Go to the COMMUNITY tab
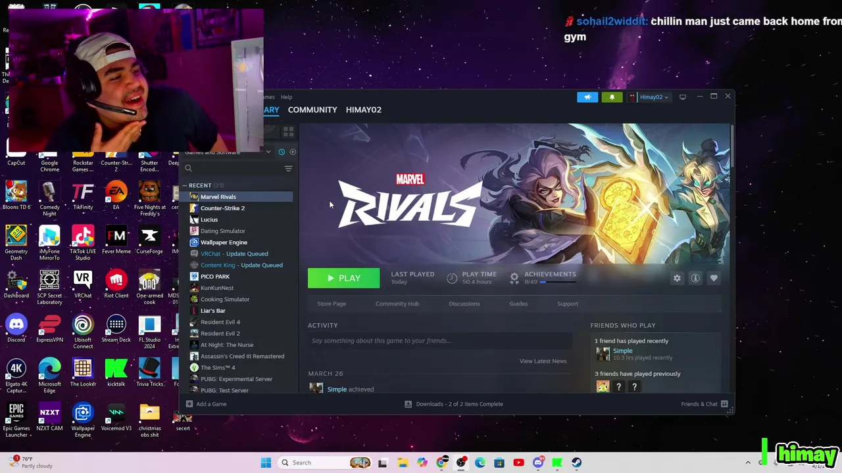 tap(312, 110)
